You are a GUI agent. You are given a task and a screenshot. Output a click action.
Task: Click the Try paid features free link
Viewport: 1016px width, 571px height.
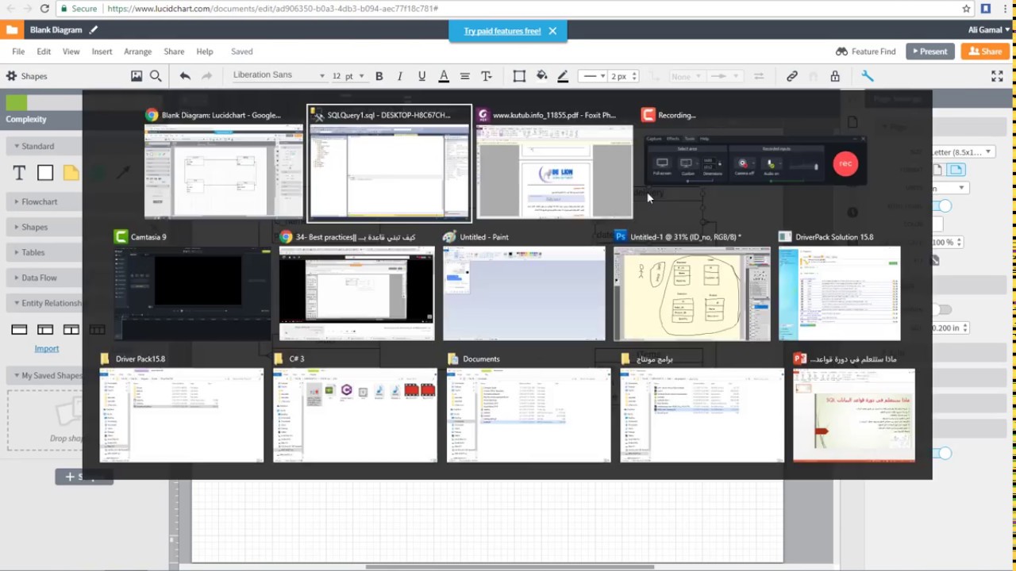(502, 31)
